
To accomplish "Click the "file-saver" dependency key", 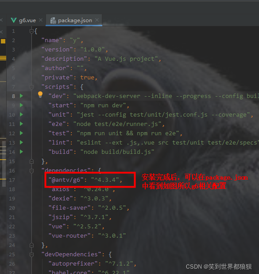I will [70, 208].
